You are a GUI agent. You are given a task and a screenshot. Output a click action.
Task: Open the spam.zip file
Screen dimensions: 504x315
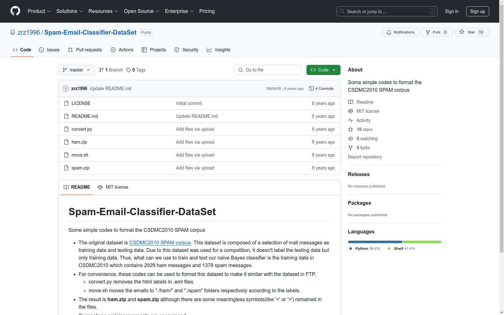pos(80,168)
